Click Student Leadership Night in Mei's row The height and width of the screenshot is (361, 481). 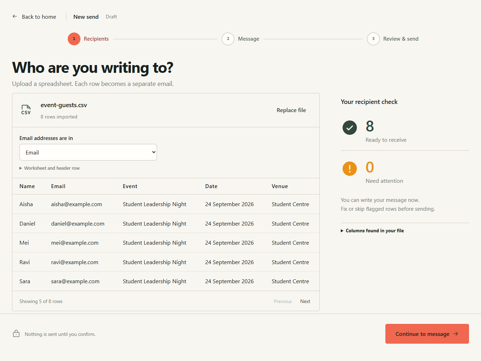pyautogui.click(x=155, y=243)
